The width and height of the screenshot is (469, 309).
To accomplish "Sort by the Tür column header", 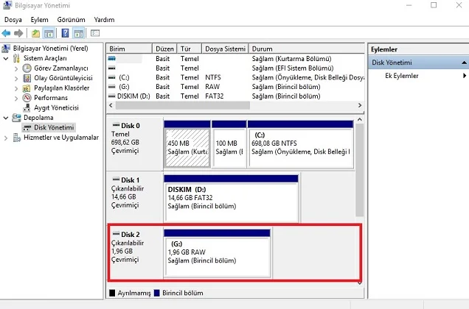I will tap(190, 49).
